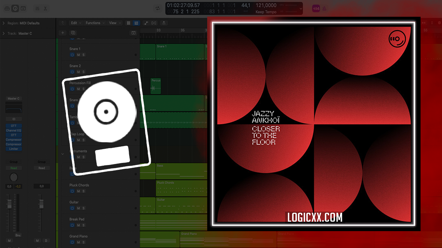This screenshot has width=442, height=248.
Task: Show automation with the automation icon
Action: pos(146,23)
